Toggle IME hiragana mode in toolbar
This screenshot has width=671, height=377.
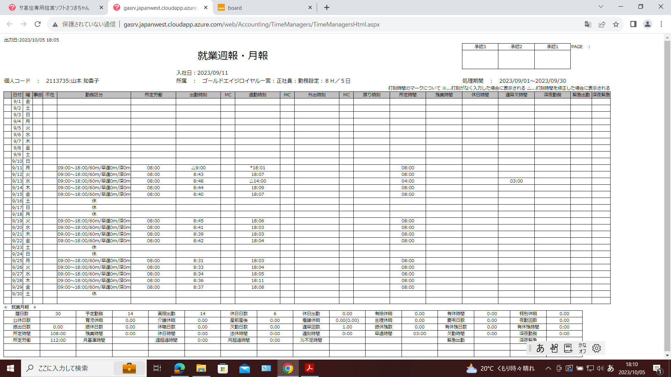click(540, 348)
